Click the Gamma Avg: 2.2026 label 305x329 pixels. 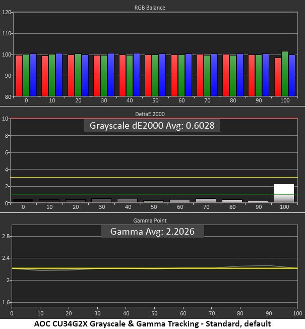(152, 232)
